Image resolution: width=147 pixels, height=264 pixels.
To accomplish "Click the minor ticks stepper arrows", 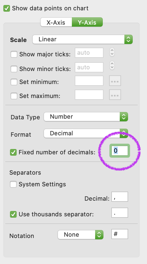I will pyautogui.click(x=112, y=65).
